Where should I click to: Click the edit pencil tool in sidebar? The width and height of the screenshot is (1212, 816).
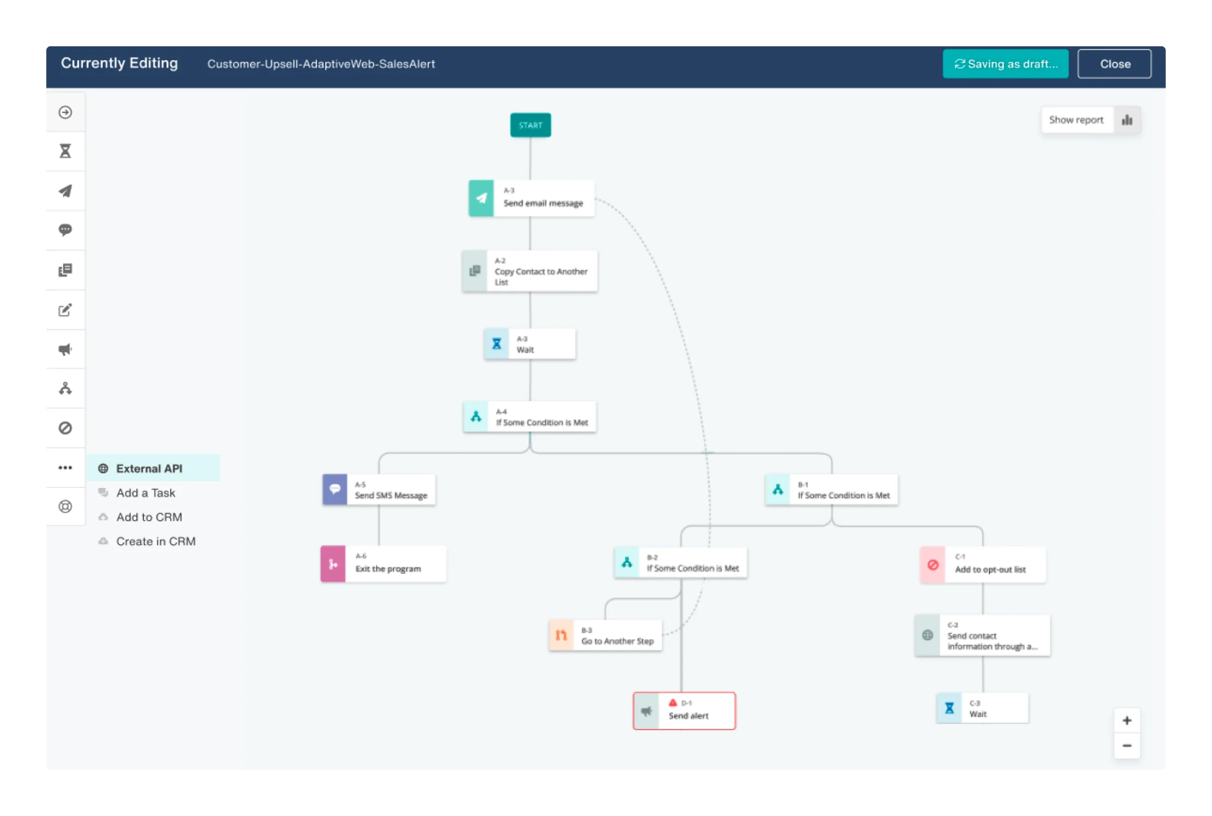pyautogui.click(x=65, y=310)
